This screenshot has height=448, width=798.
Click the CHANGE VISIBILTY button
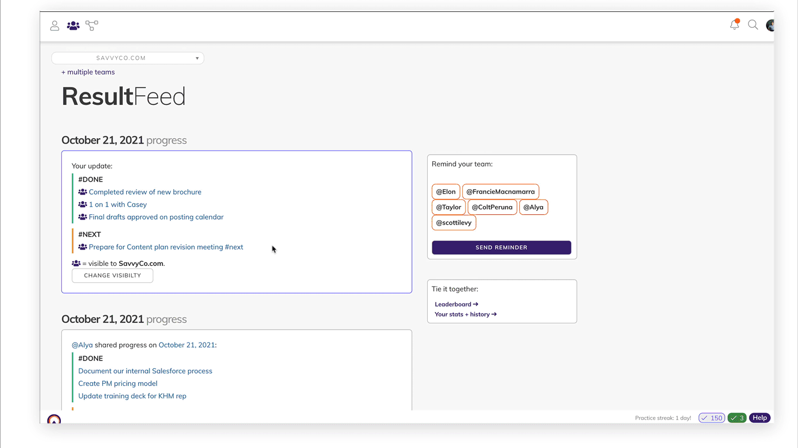point(113,276)
